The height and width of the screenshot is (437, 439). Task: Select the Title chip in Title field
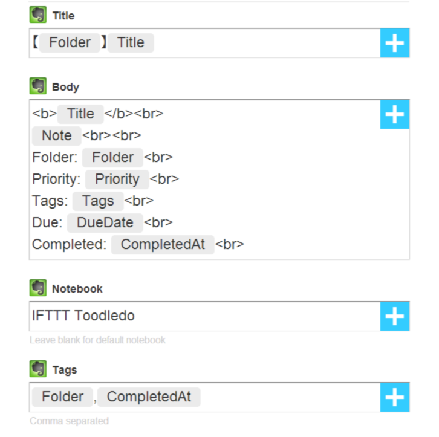coord(131,43)
